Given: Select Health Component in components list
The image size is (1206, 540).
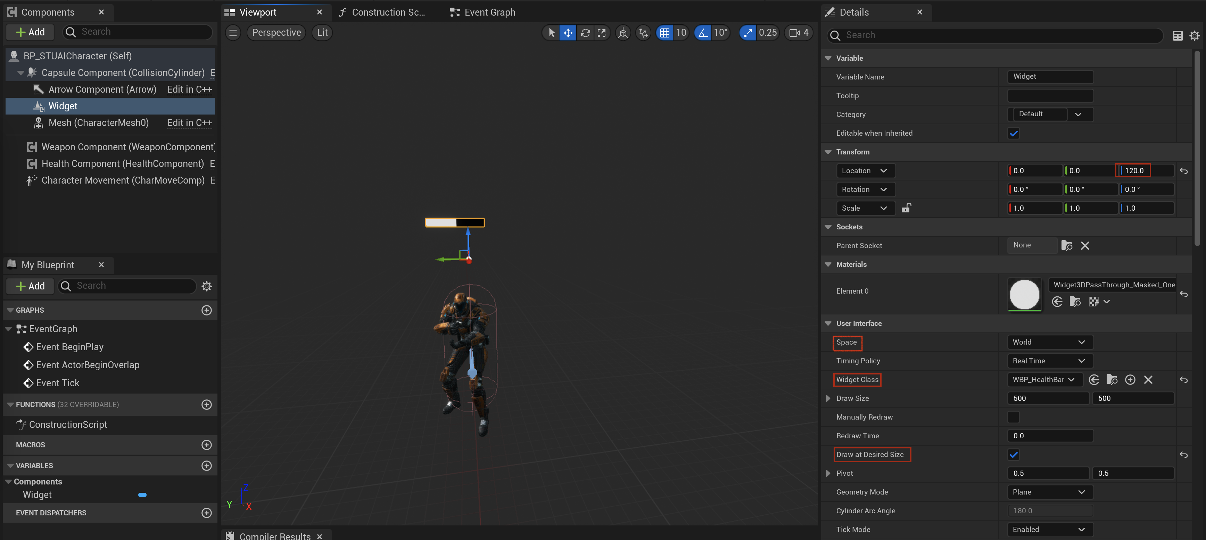Looking at the screenshot, I should pyautogui.click(x=122, y=164).
